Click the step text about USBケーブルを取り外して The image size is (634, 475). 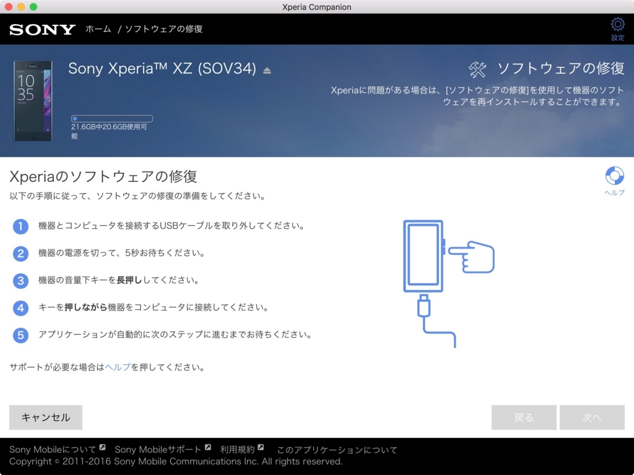pyautogui.click(x=172, y=226)
